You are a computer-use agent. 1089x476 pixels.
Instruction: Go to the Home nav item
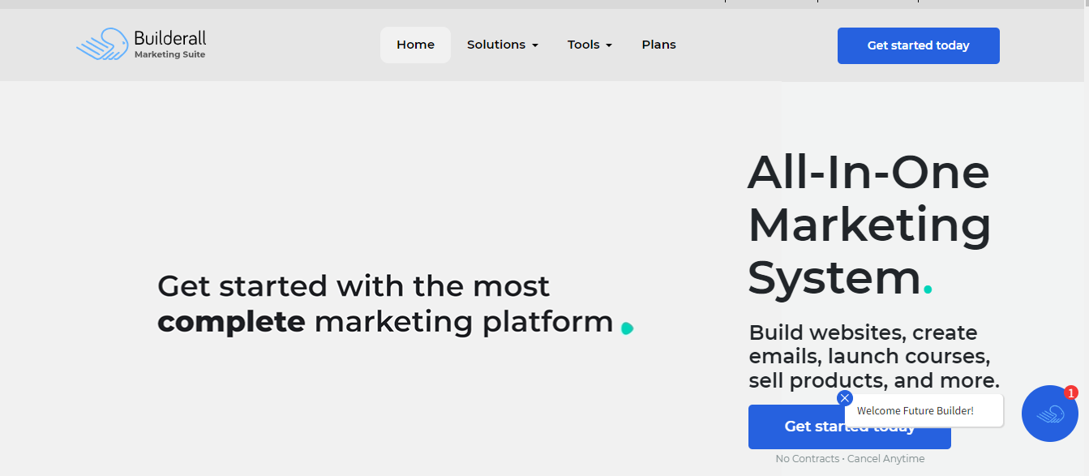[x=415, y=45]
